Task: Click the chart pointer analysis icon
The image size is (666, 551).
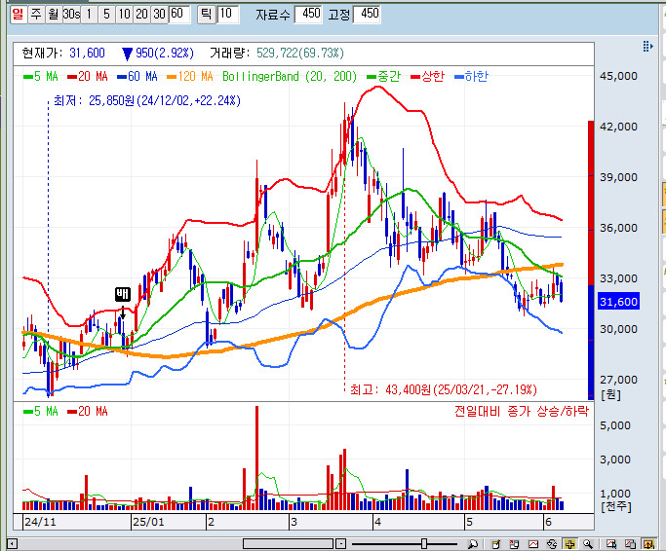Action: click(x=611, y=544)
